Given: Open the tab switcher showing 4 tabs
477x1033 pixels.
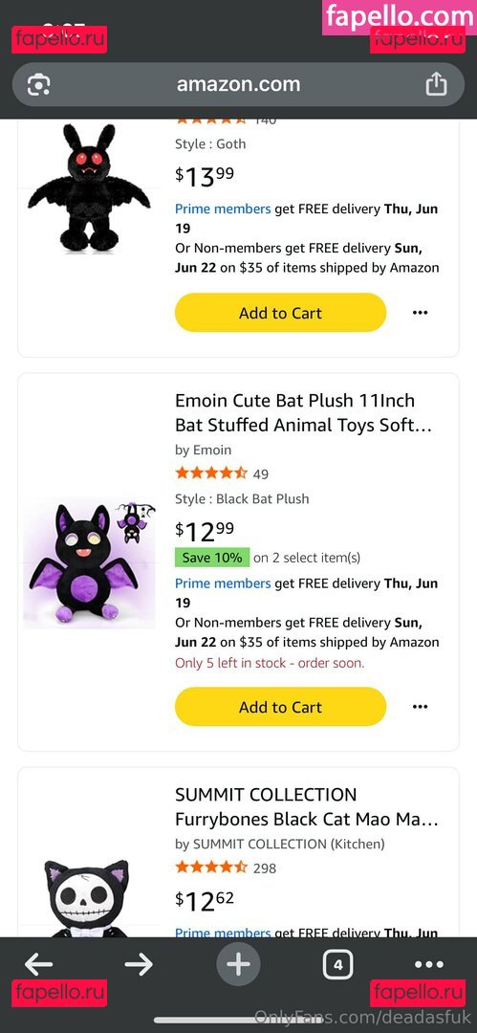Looking at the screenshot, I should click(338, 965).
